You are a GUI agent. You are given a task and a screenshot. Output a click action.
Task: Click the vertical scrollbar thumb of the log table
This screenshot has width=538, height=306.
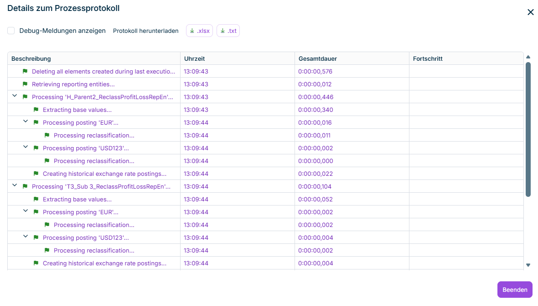(528, 129)
